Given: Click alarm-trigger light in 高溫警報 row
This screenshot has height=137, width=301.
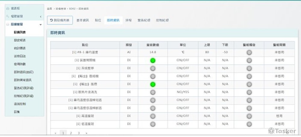Looking at the screenshot, I should coord(249,116).
